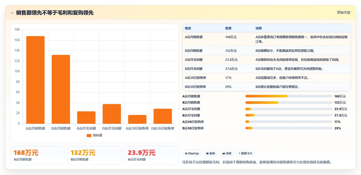Click the B店30日复购率 progress bar

click(x=289, y=128)
